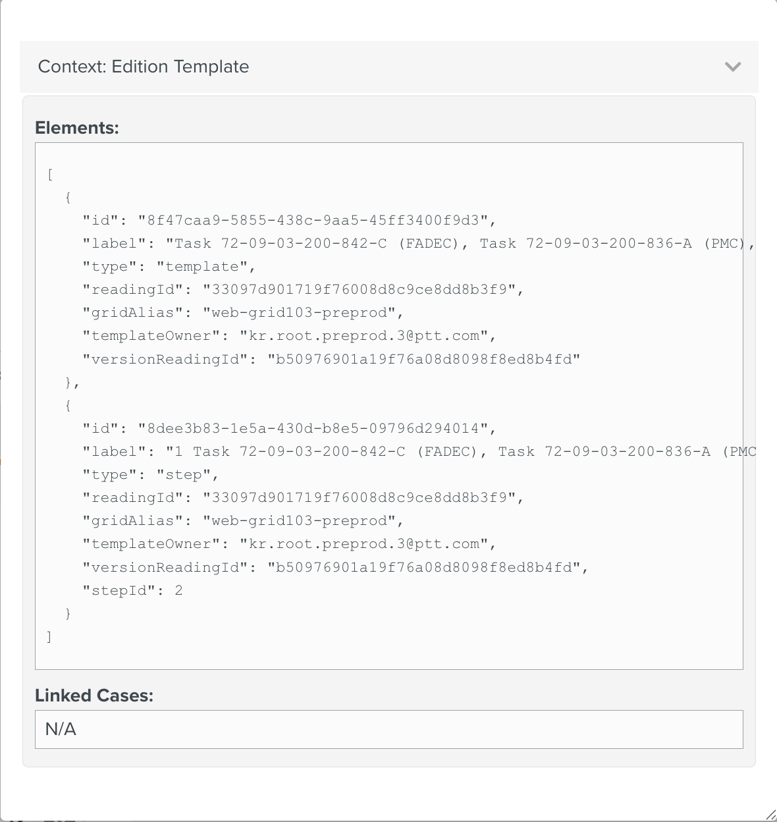Click the second templateOwner line in step element
This screenshot has width=777, height=822.
coord(289,544)
